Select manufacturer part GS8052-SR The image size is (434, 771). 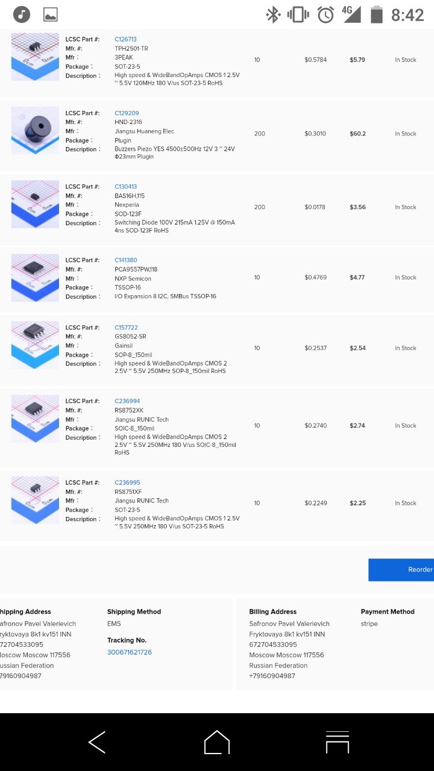pyautogui.click(x=130, y=337)
